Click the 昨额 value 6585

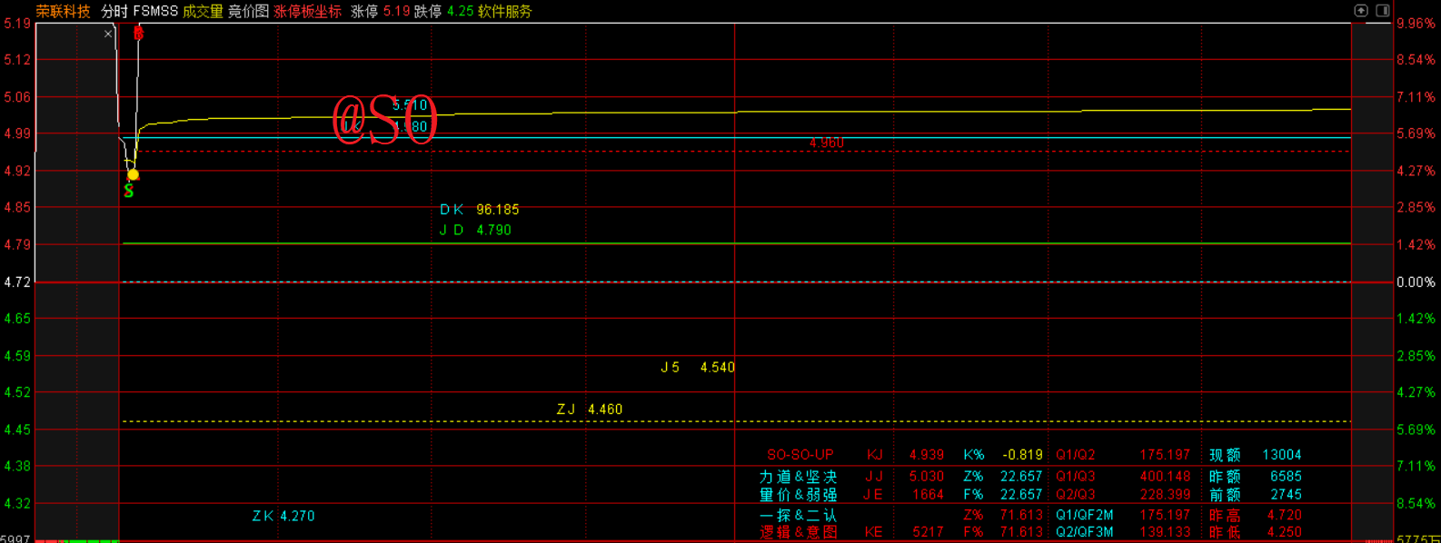[x=1286, y=477]
